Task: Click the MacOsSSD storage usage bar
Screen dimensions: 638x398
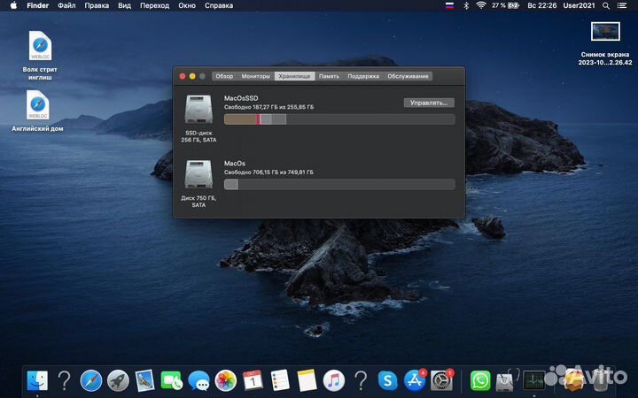Action: (x=339, y=119)
